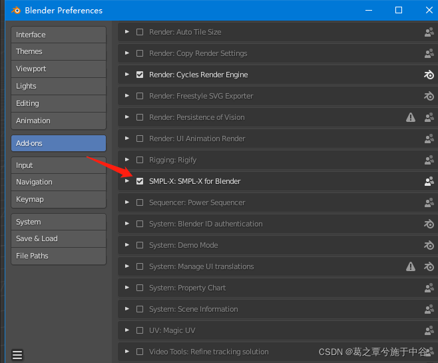Maximize the Blender Preferences window
Viewport: 438px width, 363px height.
399,11
